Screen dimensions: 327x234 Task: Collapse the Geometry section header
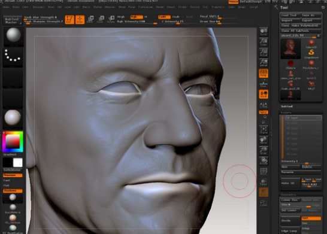pyautogui.click(x=288, y=195)
